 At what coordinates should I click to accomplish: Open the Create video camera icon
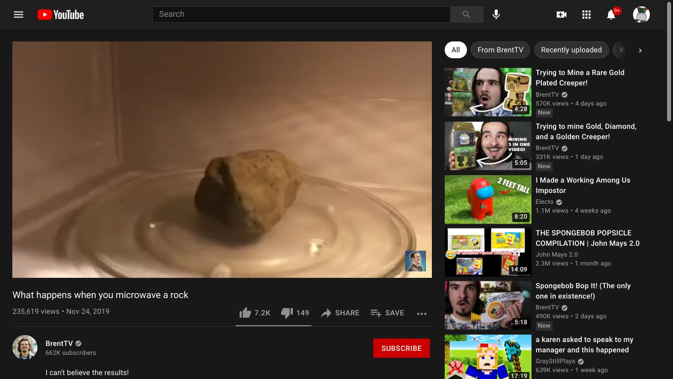pyautogui.click(x=561, y=14)
